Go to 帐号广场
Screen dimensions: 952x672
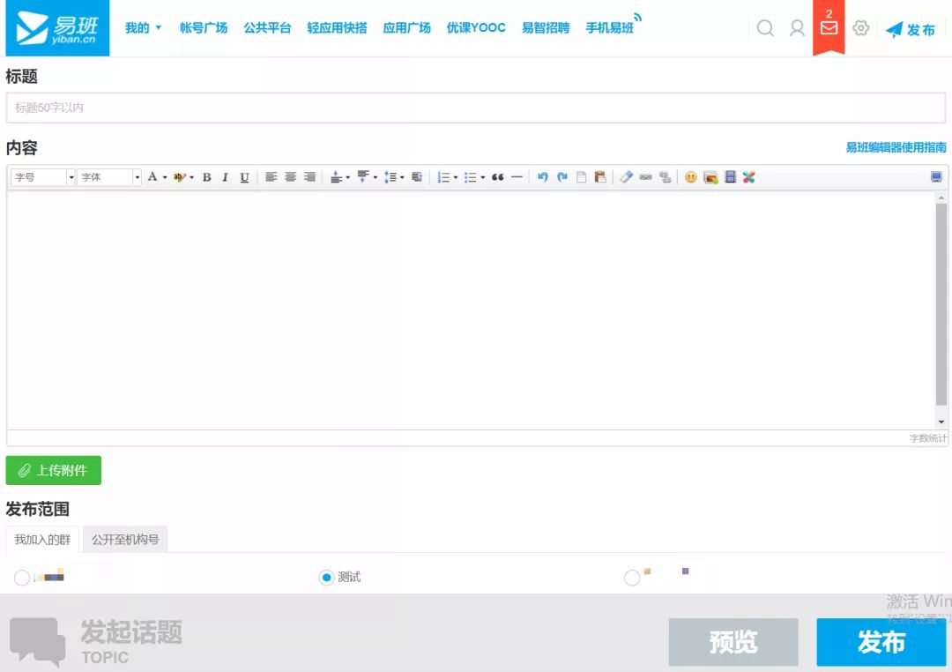coord(204,28)
